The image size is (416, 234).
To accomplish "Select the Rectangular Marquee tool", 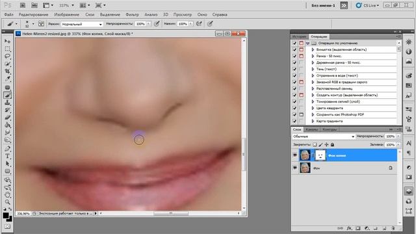I will [x=7, y=49].
